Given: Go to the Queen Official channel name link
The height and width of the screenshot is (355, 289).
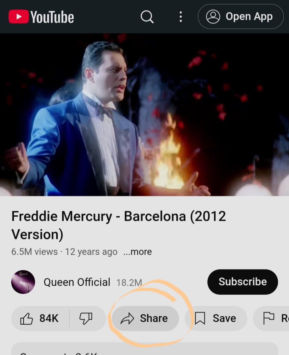Looking at the screenshot, I should (77, 282).
